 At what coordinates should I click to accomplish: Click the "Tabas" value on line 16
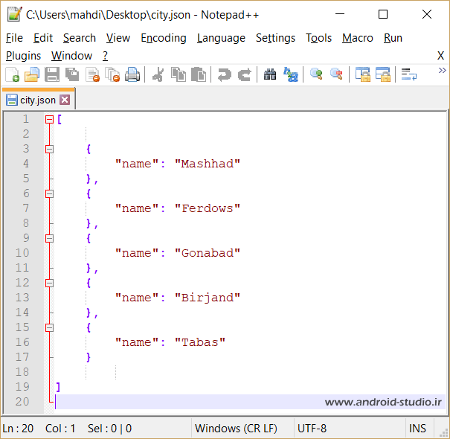click(x=200, y=342)
